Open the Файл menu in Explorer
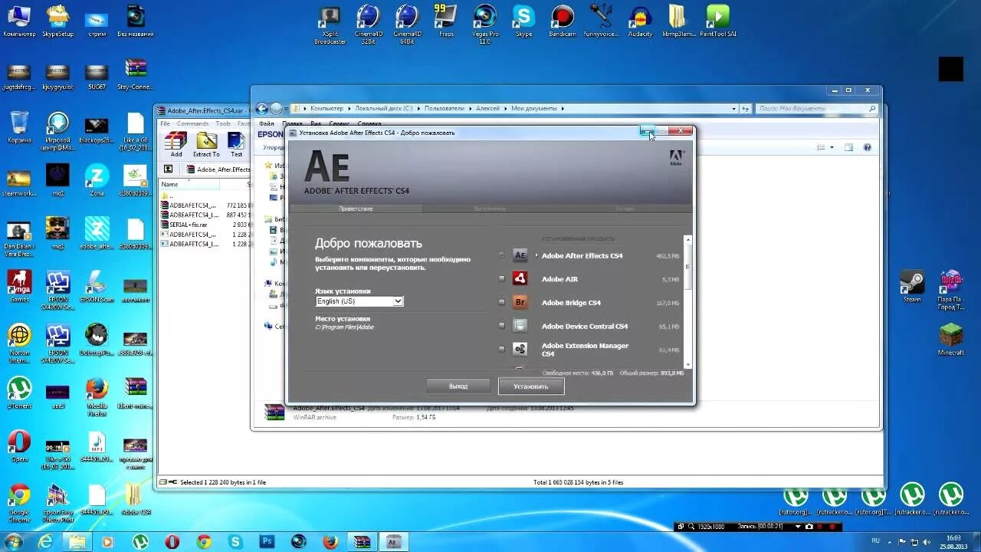981x552 pixels. [267, 123]
